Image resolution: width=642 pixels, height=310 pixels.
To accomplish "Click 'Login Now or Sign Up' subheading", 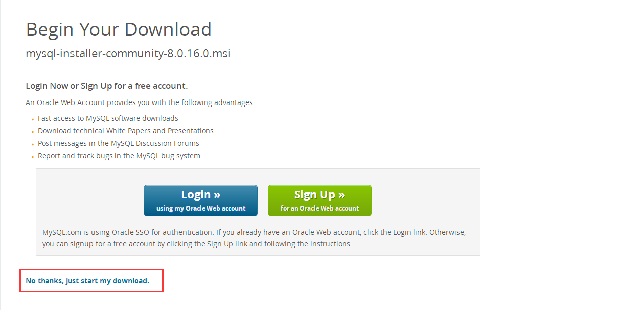I will point(107,86).
